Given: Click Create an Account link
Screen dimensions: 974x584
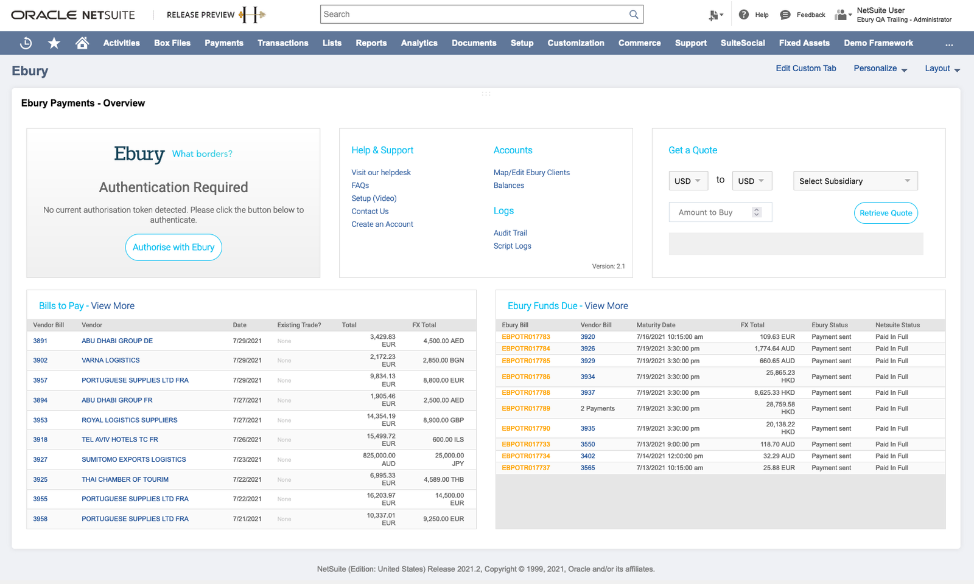Looking at the screenshot, I should (382, 224).
